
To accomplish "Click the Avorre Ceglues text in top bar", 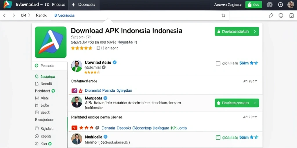I will pos(228,5).
